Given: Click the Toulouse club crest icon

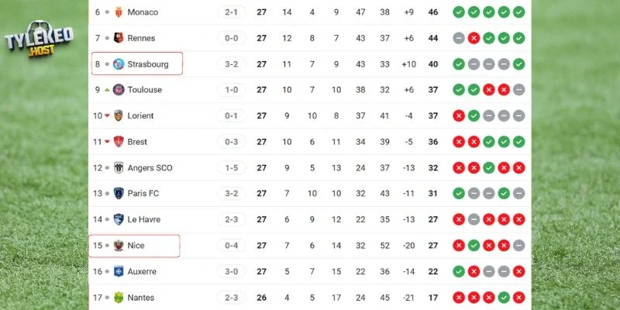Looking at the screenshot, I should [119, 90].
